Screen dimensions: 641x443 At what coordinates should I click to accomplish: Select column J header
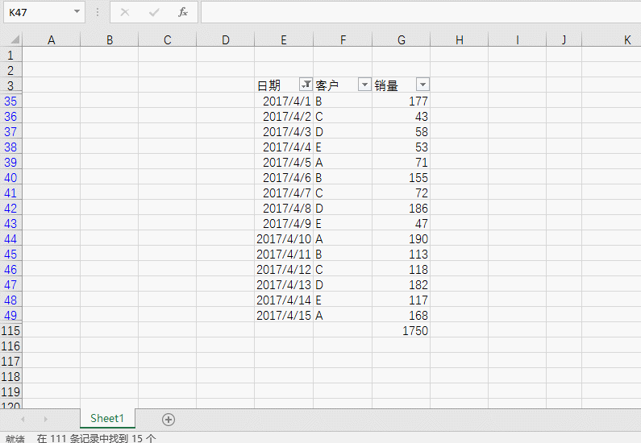[564, 39]
